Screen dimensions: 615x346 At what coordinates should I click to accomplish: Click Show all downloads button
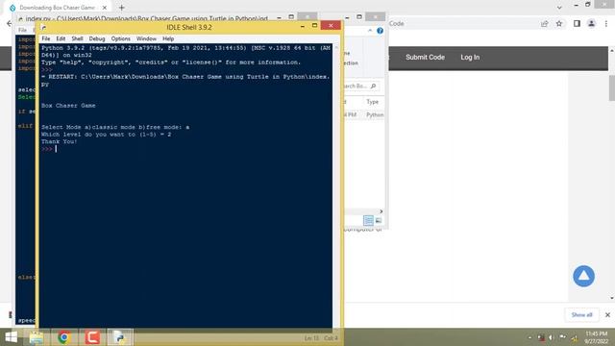[581, 315]
